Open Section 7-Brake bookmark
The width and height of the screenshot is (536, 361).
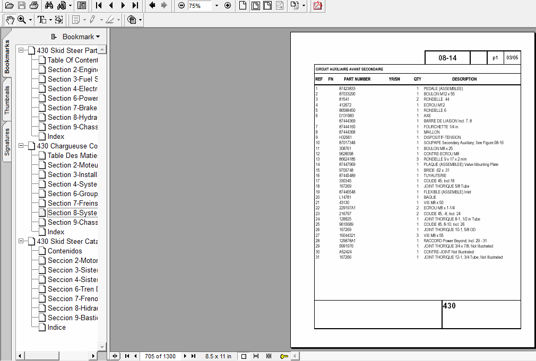tap(73, 108)
